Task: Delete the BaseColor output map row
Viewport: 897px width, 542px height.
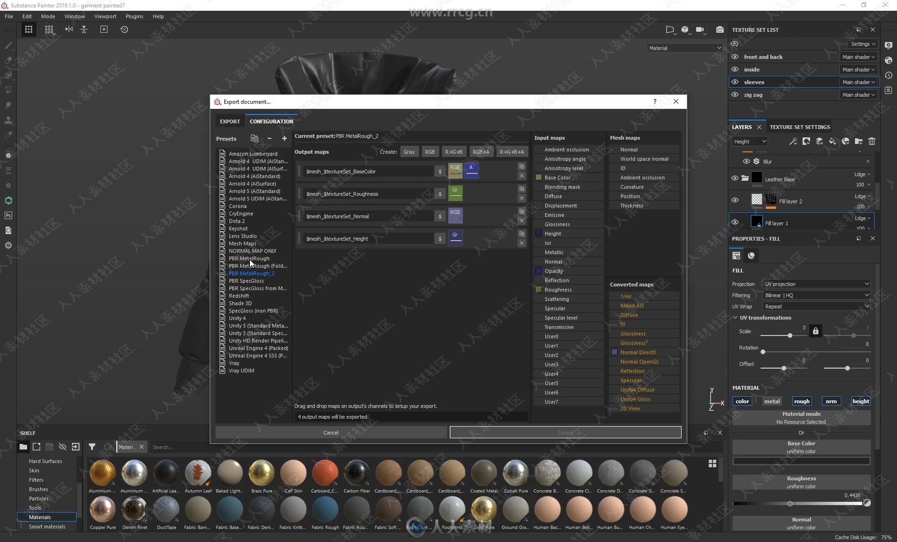Action: (522, 176)
